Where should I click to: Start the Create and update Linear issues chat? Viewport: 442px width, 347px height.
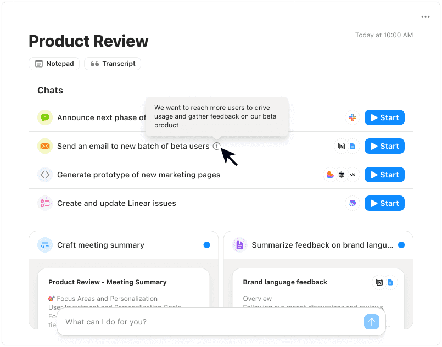coord(384,203)
